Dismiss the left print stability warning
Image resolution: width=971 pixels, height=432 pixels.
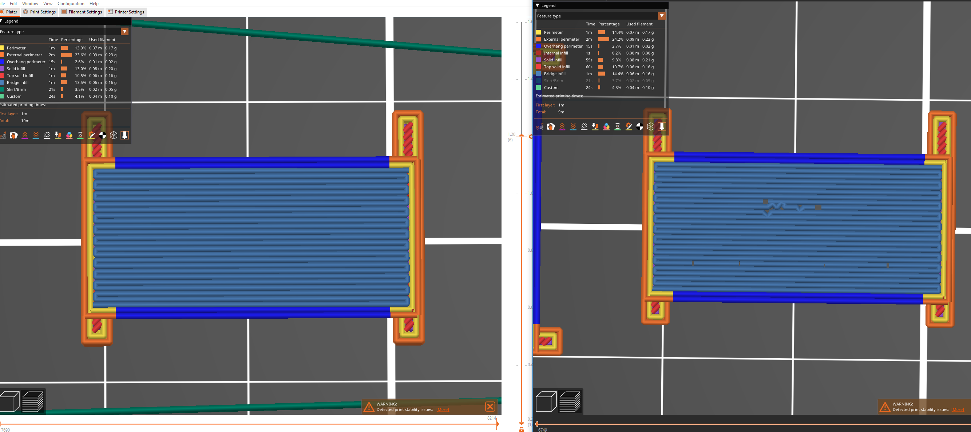[490, 407]
